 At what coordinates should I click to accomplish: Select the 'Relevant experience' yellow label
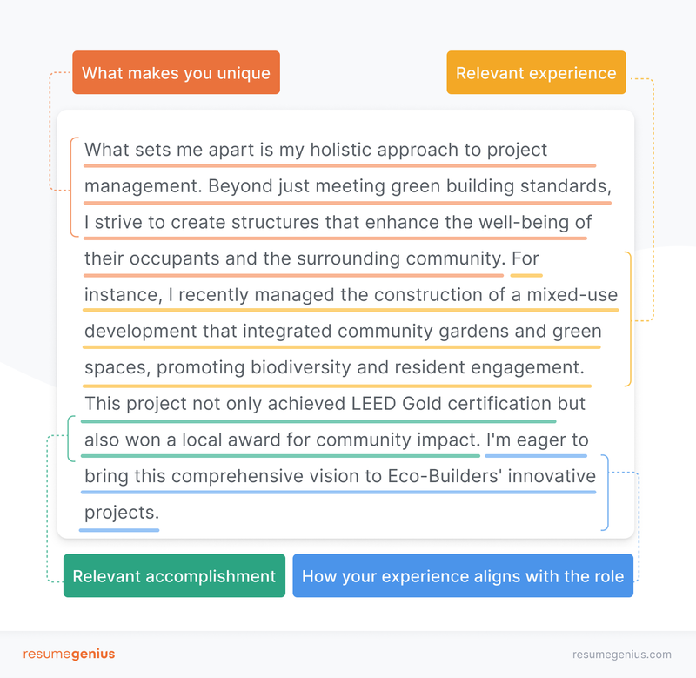coord(536,73)
